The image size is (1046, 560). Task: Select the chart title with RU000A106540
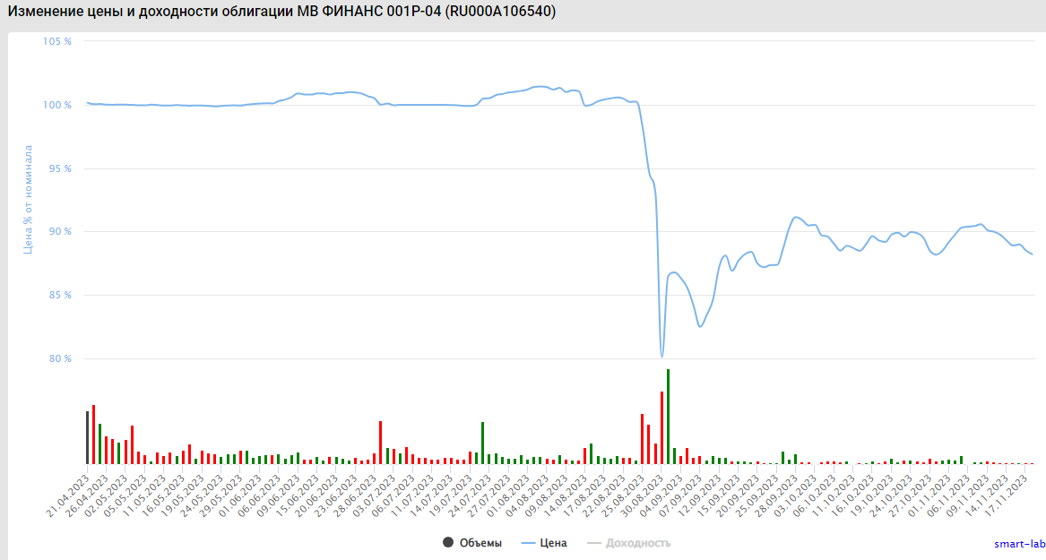[281, 12]
